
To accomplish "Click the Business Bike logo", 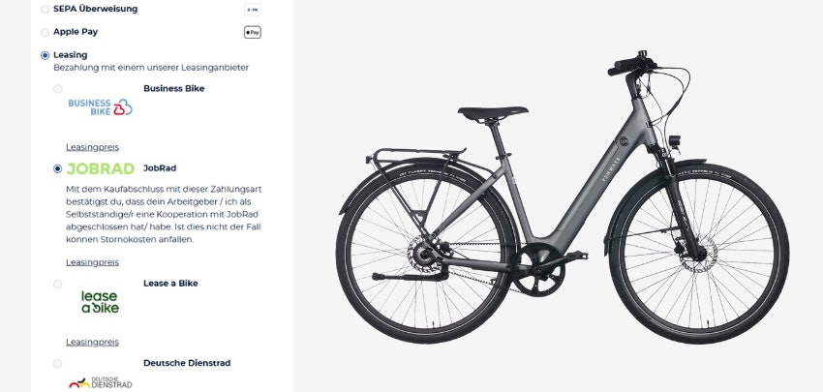I will (100, 107).
